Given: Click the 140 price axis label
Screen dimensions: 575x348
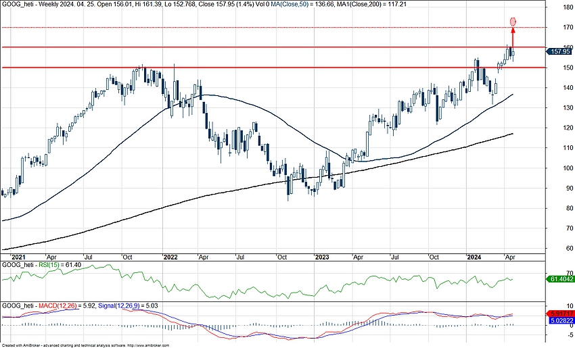Looking at the screenshot, I should [x=569, y=88].
